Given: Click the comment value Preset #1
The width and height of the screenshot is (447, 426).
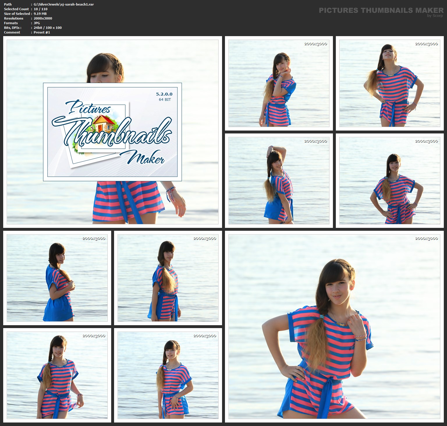Looking at the screenshot, I should click(42, 32).
